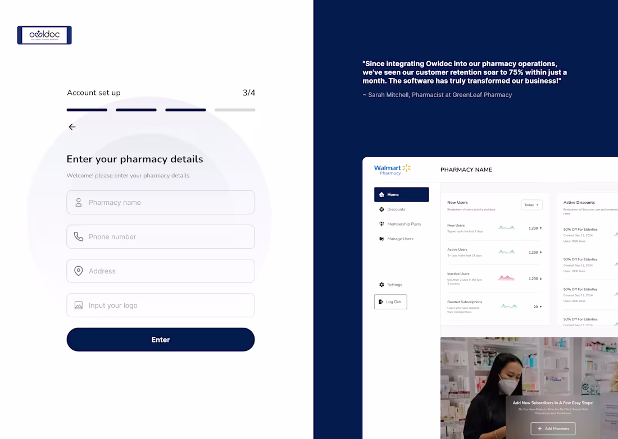Click the Add Members button

[553, 428]
